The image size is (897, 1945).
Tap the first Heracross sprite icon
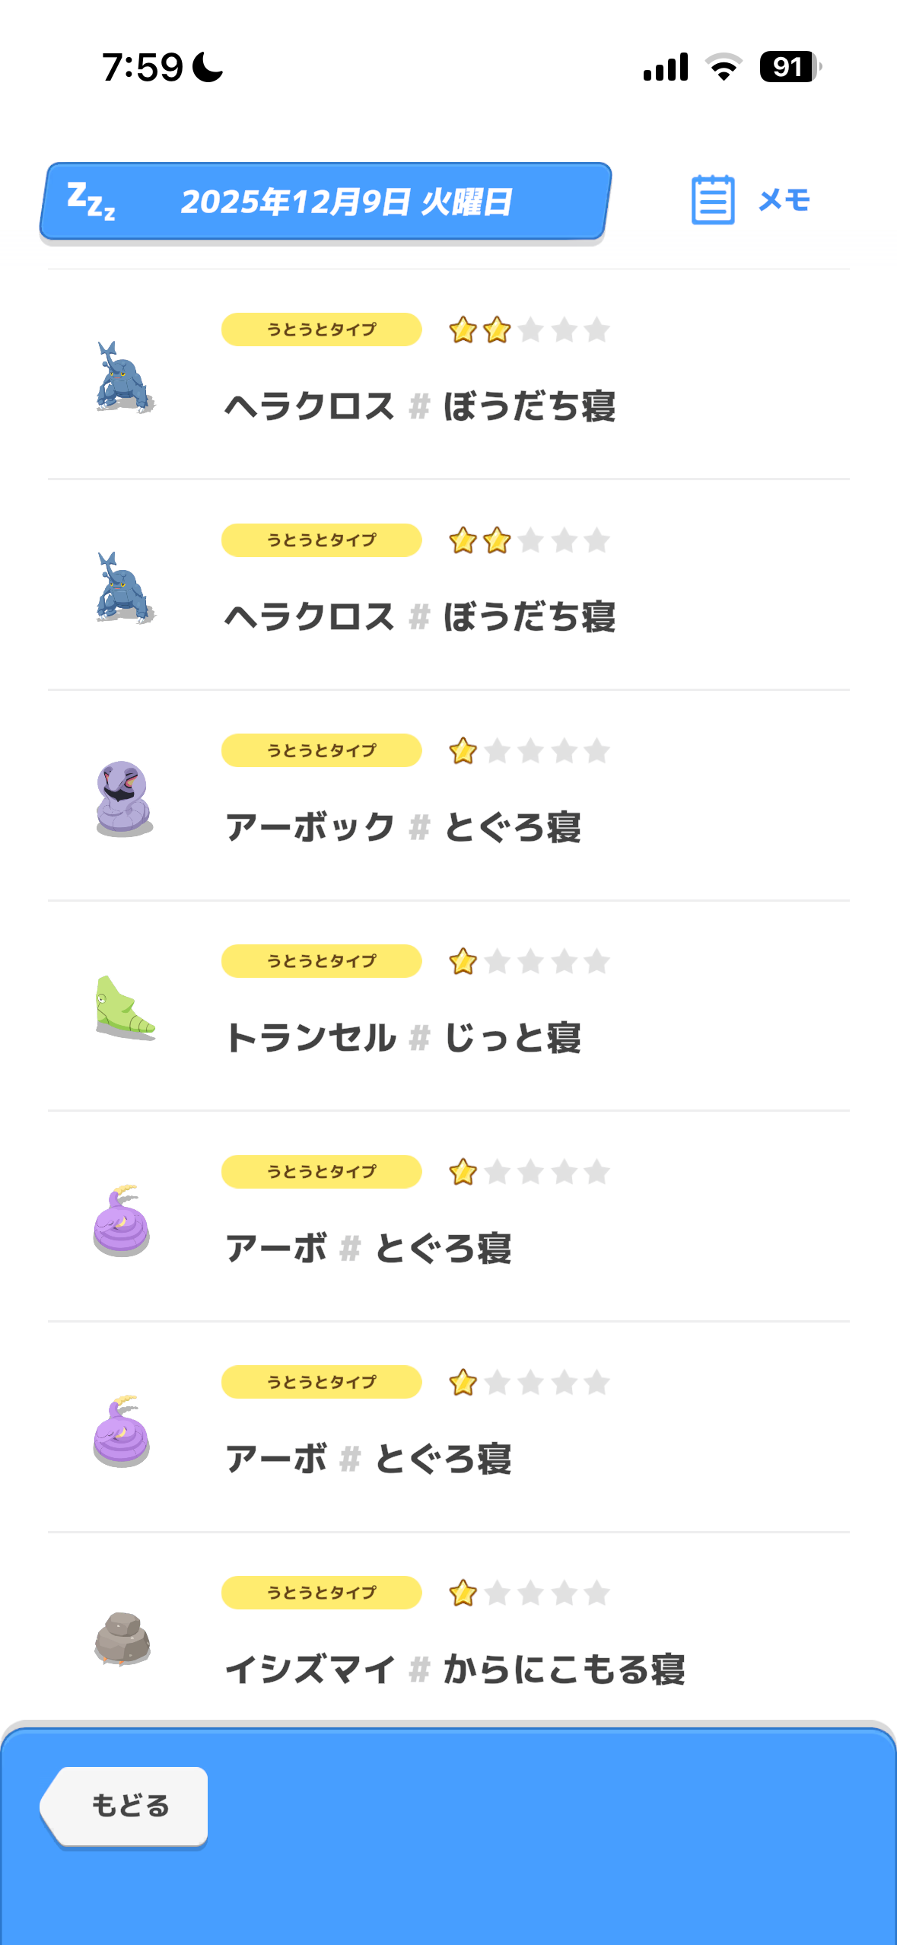pyautogui.click(x=124, y=377)
